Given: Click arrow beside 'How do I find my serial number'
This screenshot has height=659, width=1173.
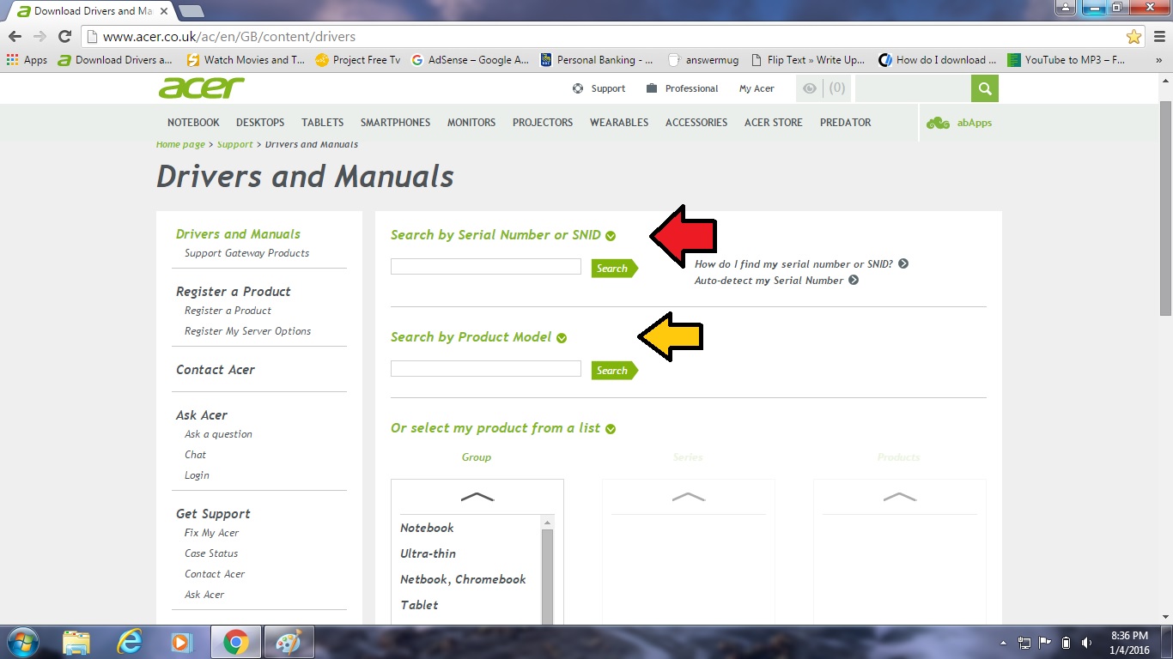Looking at the screenshot, I should (x=903, y=264).
